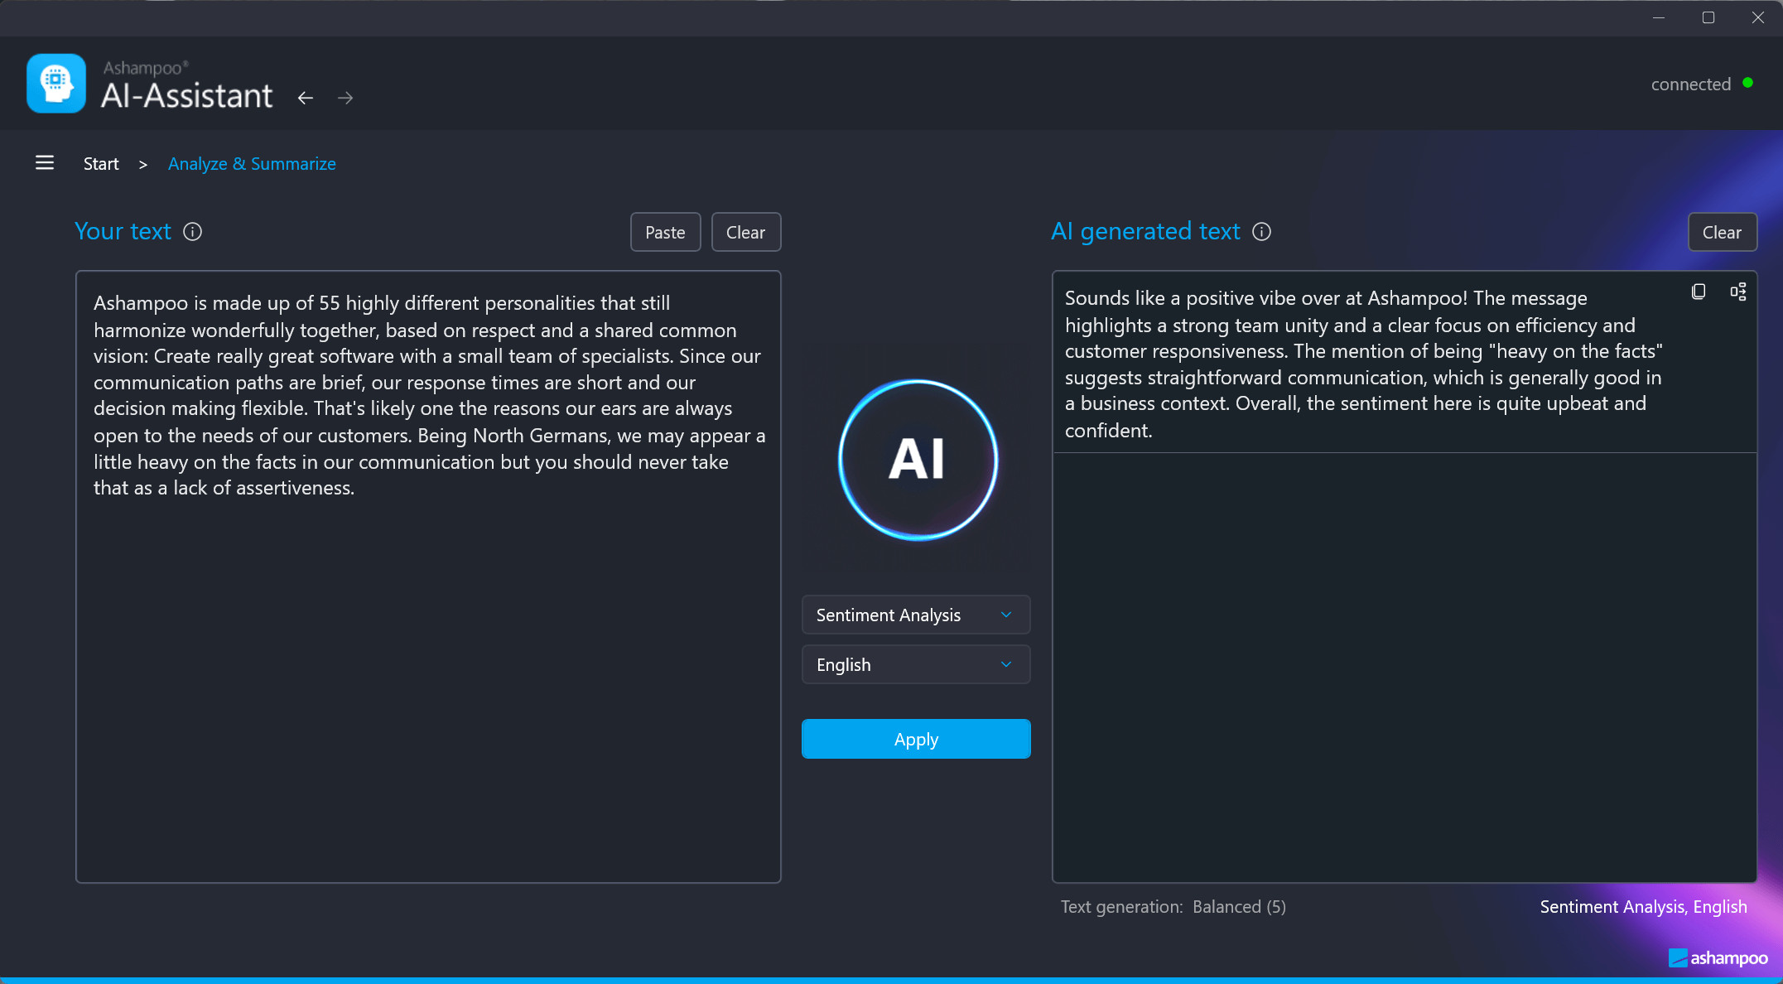Navigate to Start in breadcrumb

click(x=101, y=164)
